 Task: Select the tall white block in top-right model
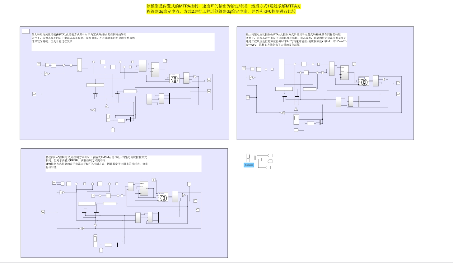coord(282,69)
